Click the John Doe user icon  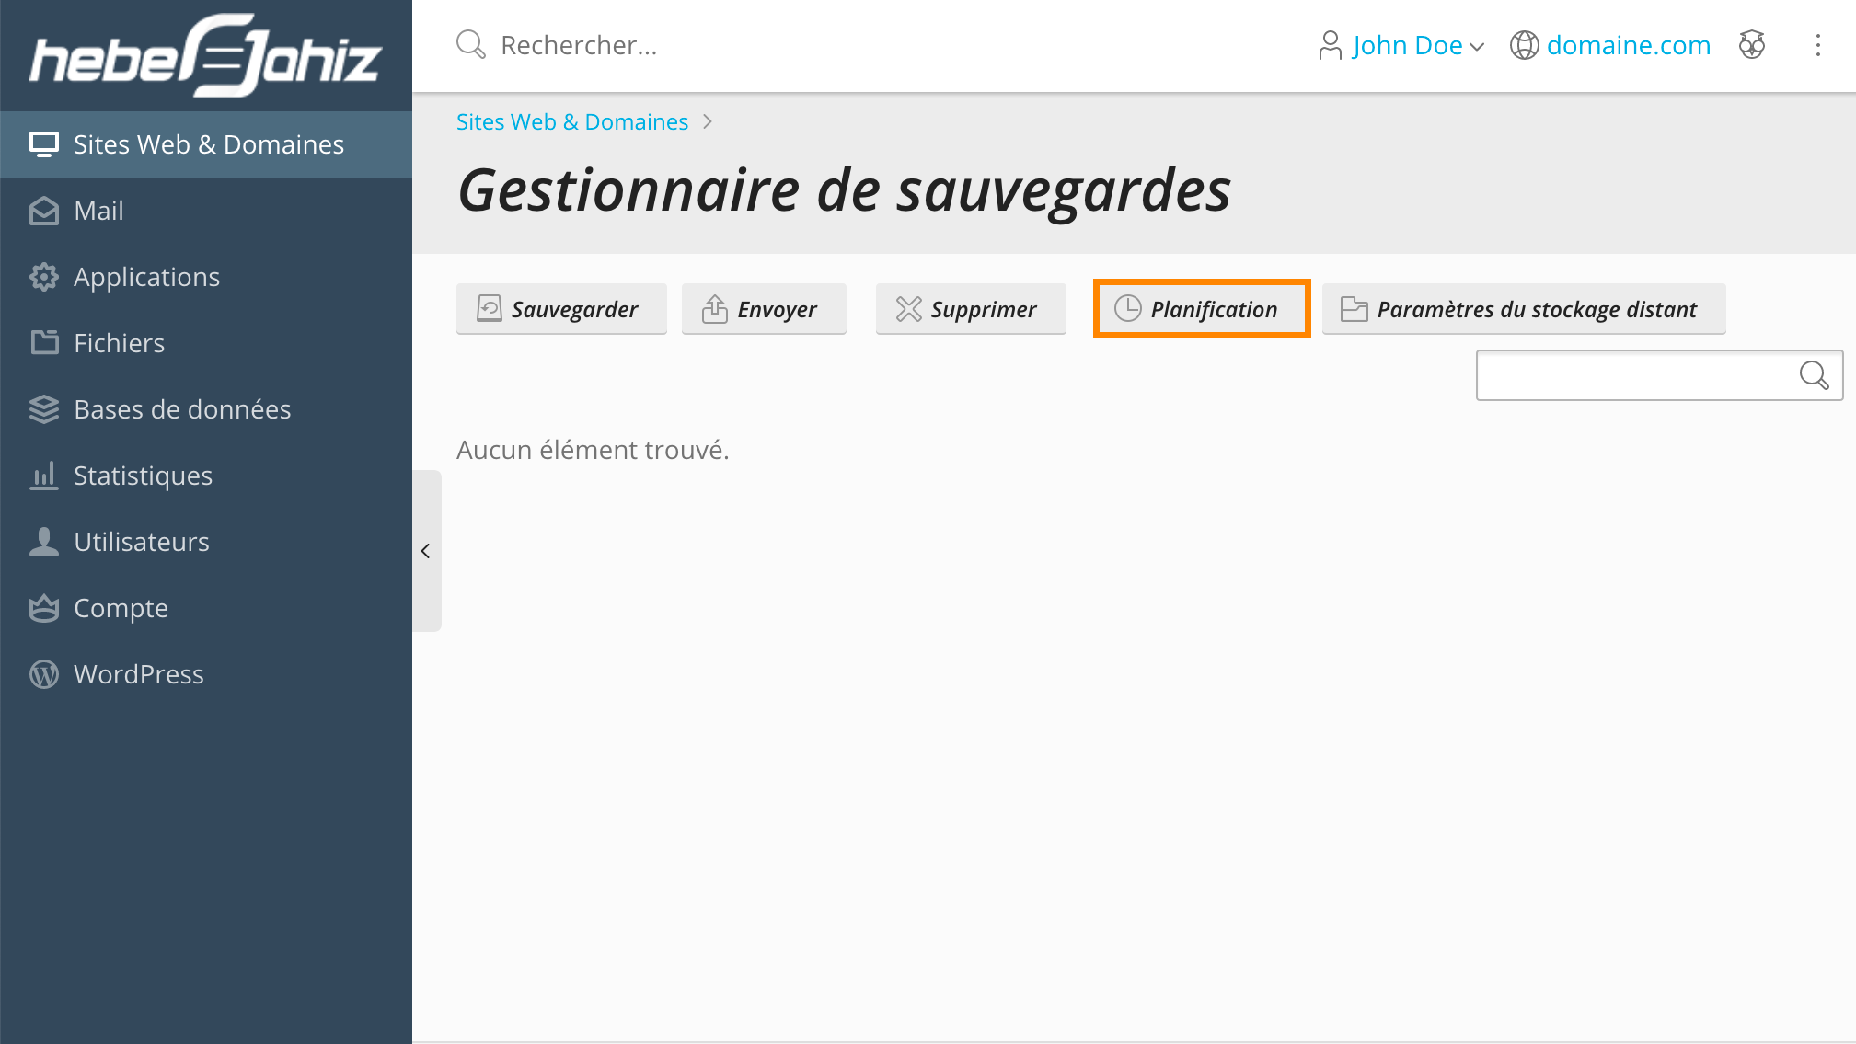point(1330,45)
